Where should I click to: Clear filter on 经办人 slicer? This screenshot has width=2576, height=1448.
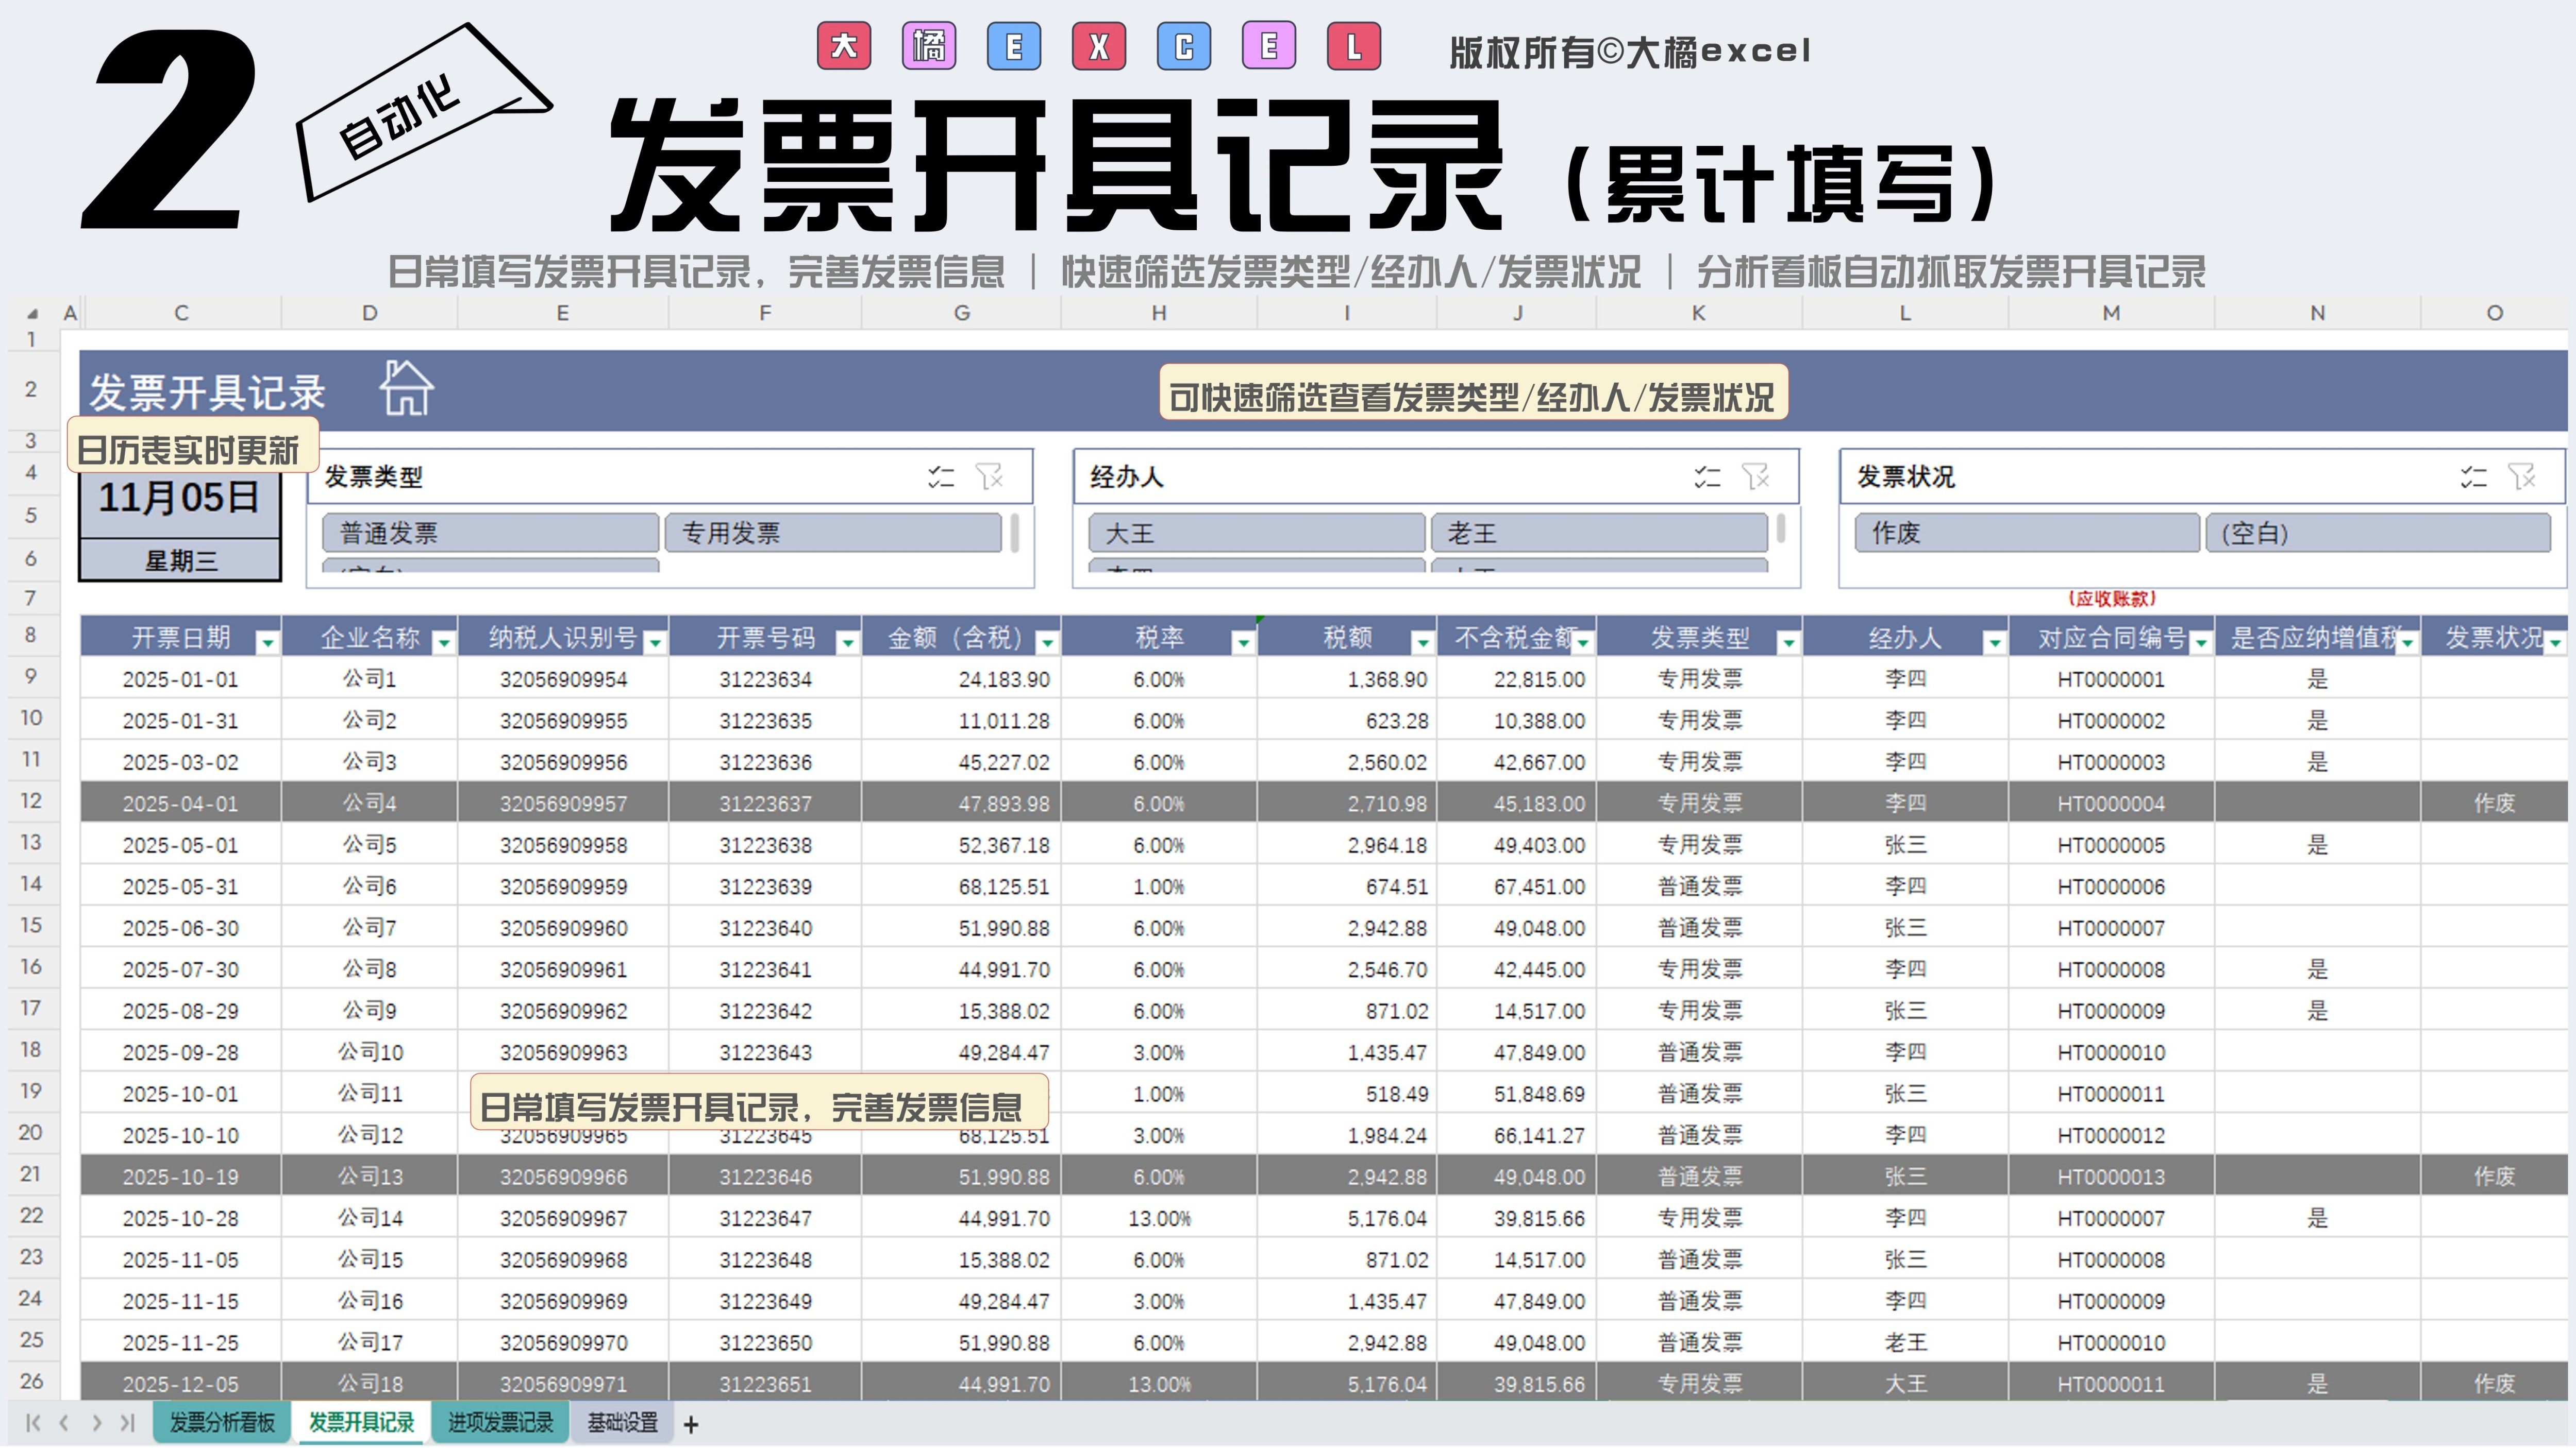pyautogui.click(x=1756, y=476)
